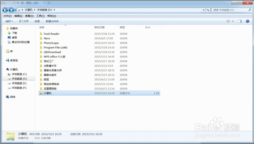254x144 pixels.
Task: Click the drive icon in address bar
Action: pos(19,10)
